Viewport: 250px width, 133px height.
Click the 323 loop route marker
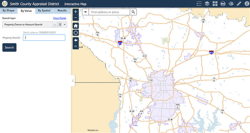151,80
